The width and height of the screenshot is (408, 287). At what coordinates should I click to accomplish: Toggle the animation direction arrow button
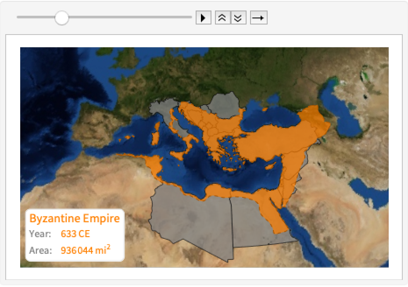point(258,18)
